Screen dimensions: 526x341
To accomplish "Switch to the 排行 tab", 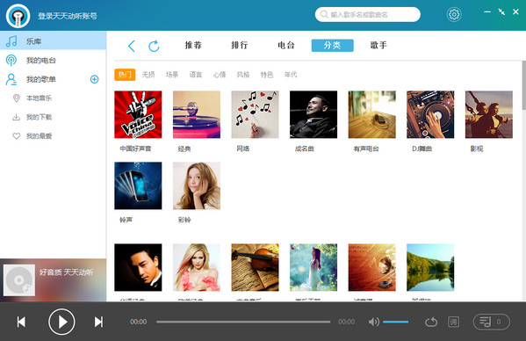I will pos(240,46).
